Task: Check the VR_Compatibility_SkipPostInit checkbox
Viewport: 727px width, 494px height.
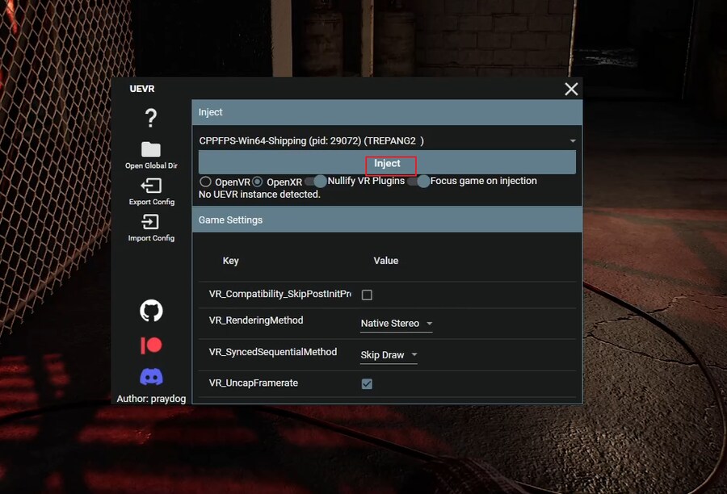Action: pos(367,295)
